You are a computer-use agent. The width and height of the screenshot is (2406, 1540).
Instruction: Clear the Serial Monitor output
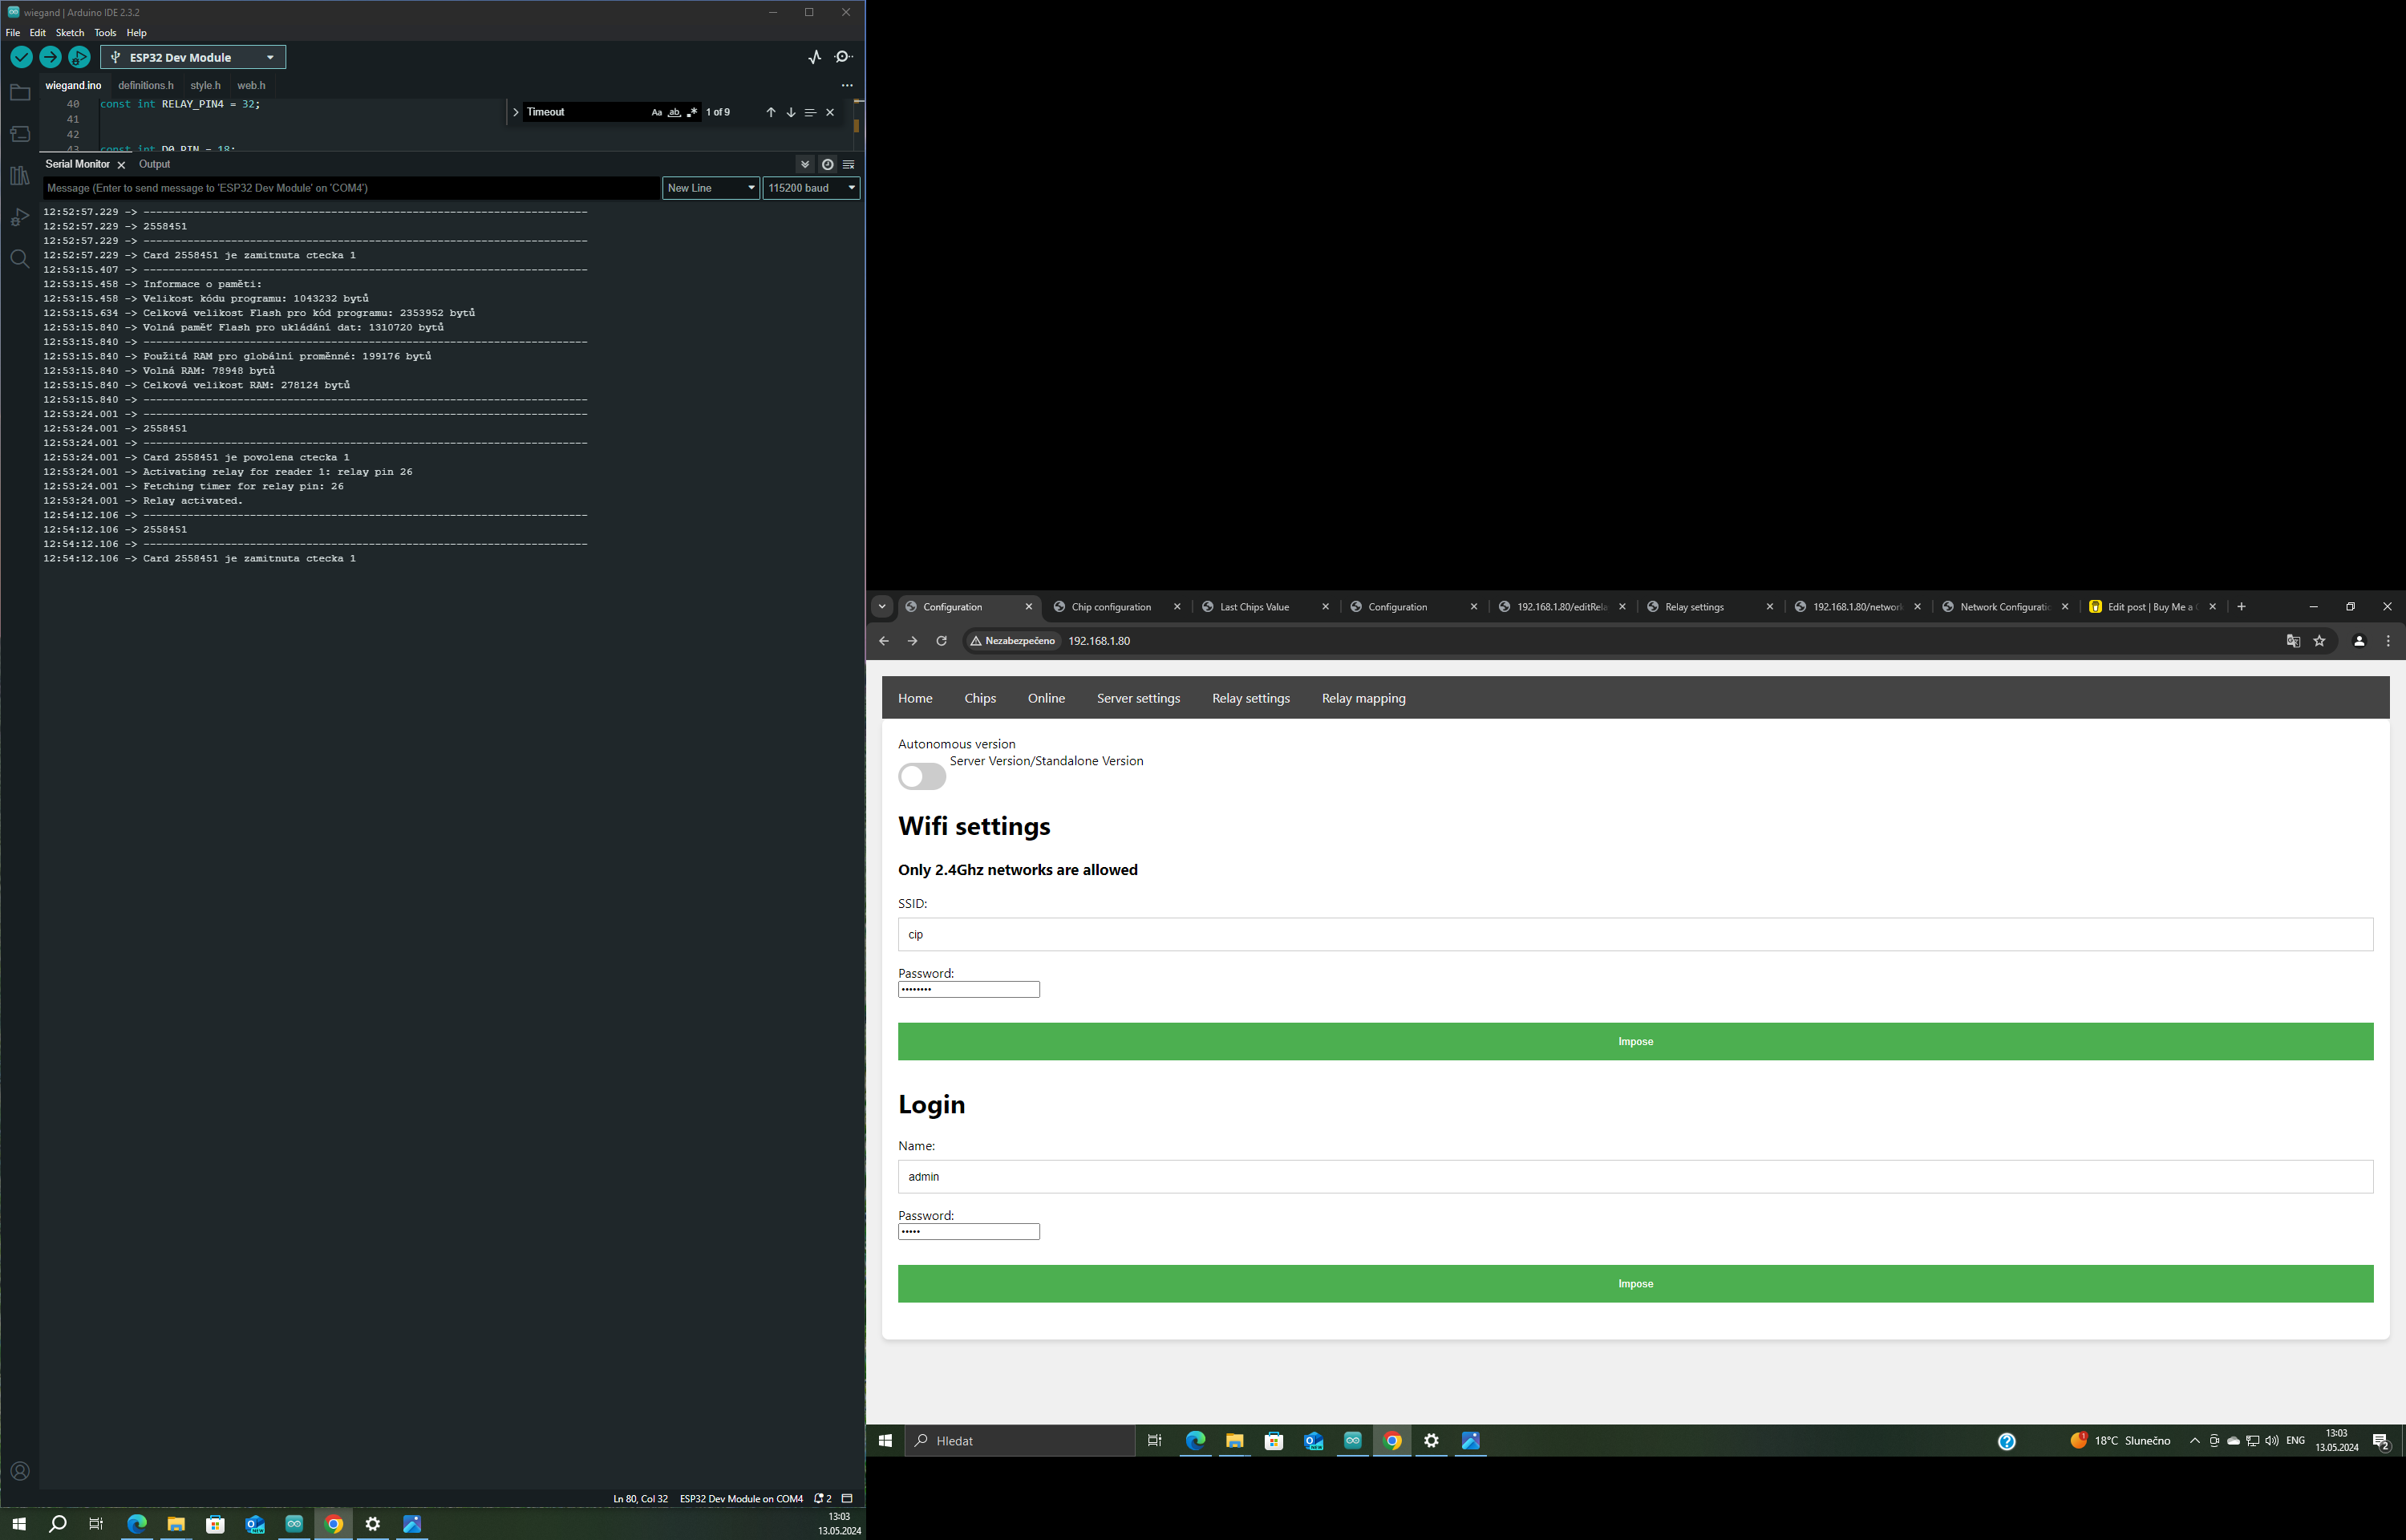pyautogui.click(x=849, y=164)
